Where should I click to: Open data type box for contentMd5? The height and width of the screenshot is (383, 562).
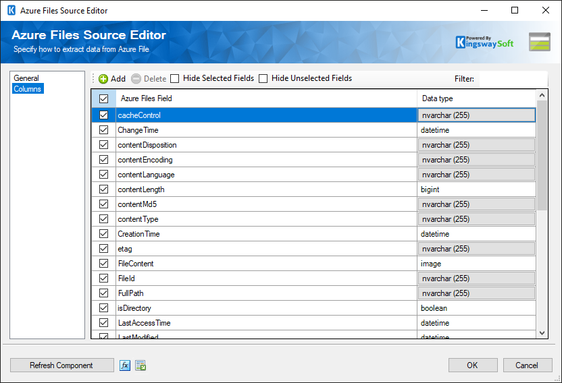476,204
